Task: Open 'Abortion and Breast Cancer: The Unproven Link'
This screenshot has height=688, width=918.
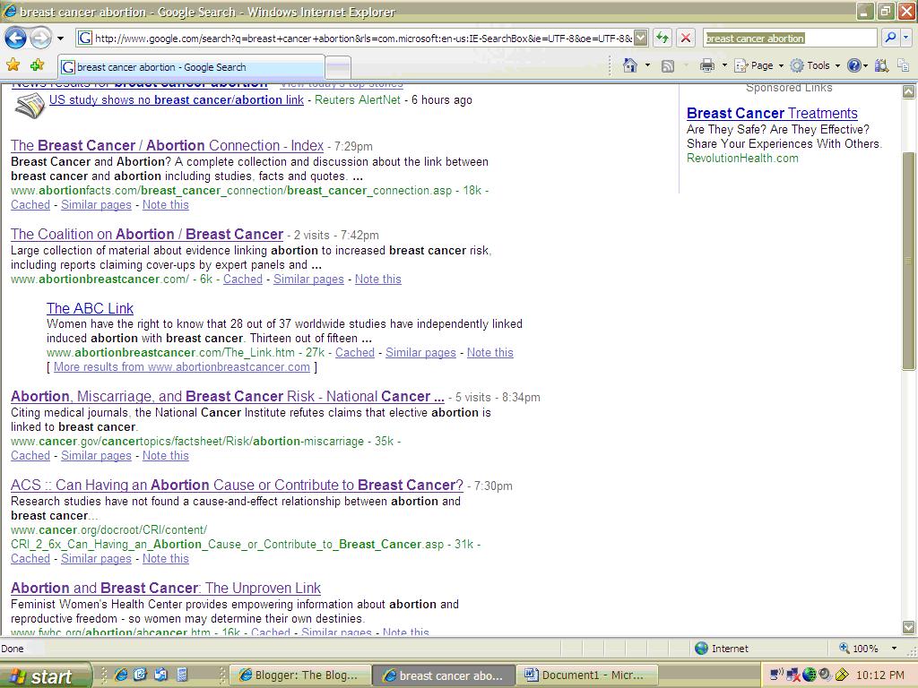Action: (166, 588)
